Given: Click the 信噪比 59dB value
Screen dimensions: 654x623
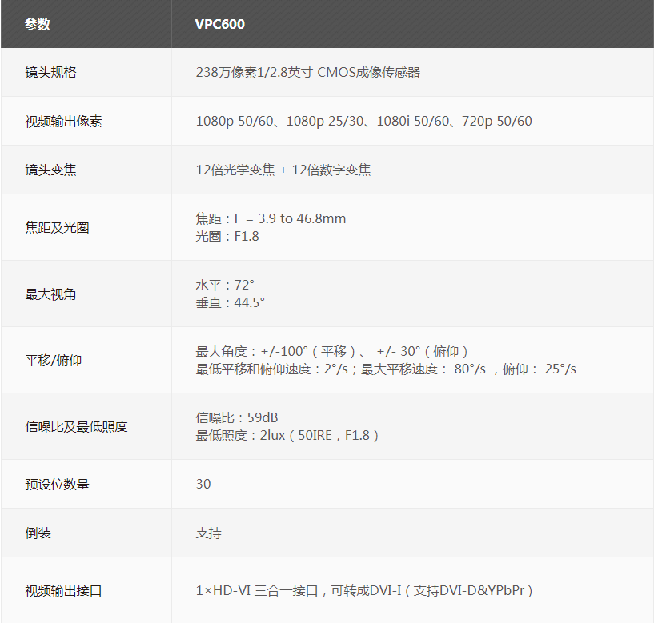Looking at the screenshot, I should tap(237, 417).
